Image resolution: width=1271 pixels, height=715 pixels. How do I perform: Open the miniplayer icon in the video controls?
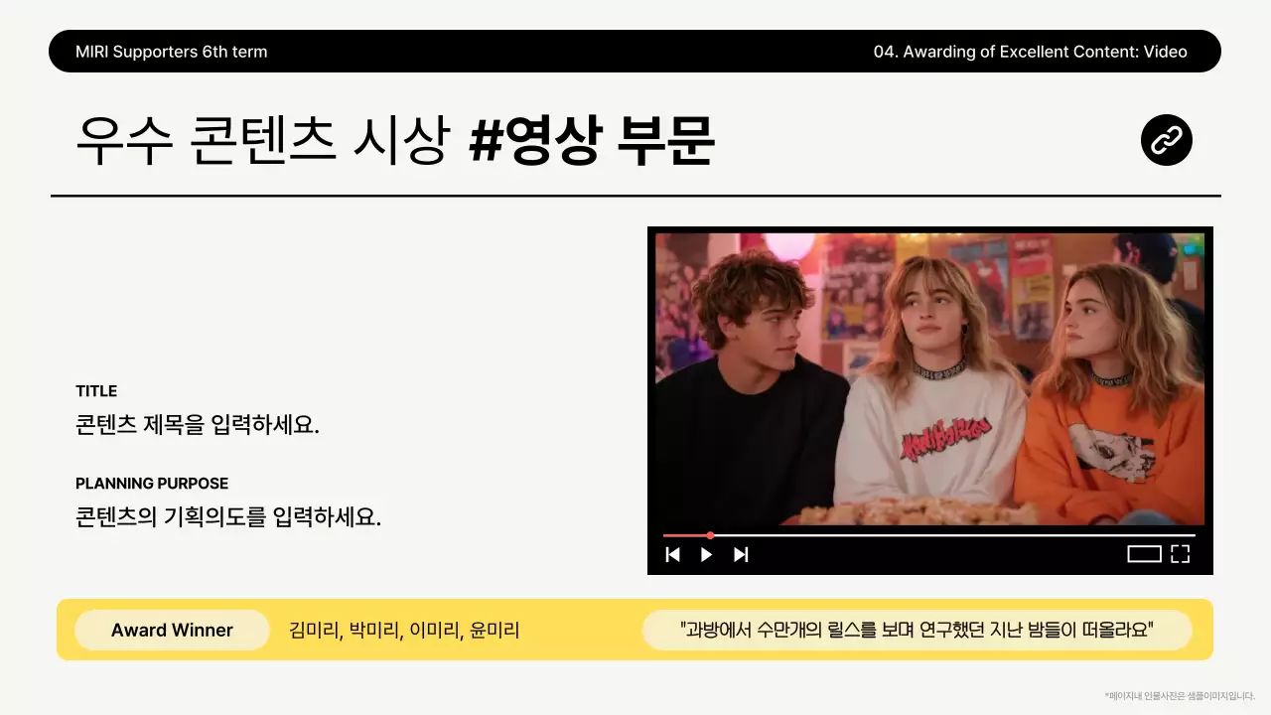[x=1142, y=554]
